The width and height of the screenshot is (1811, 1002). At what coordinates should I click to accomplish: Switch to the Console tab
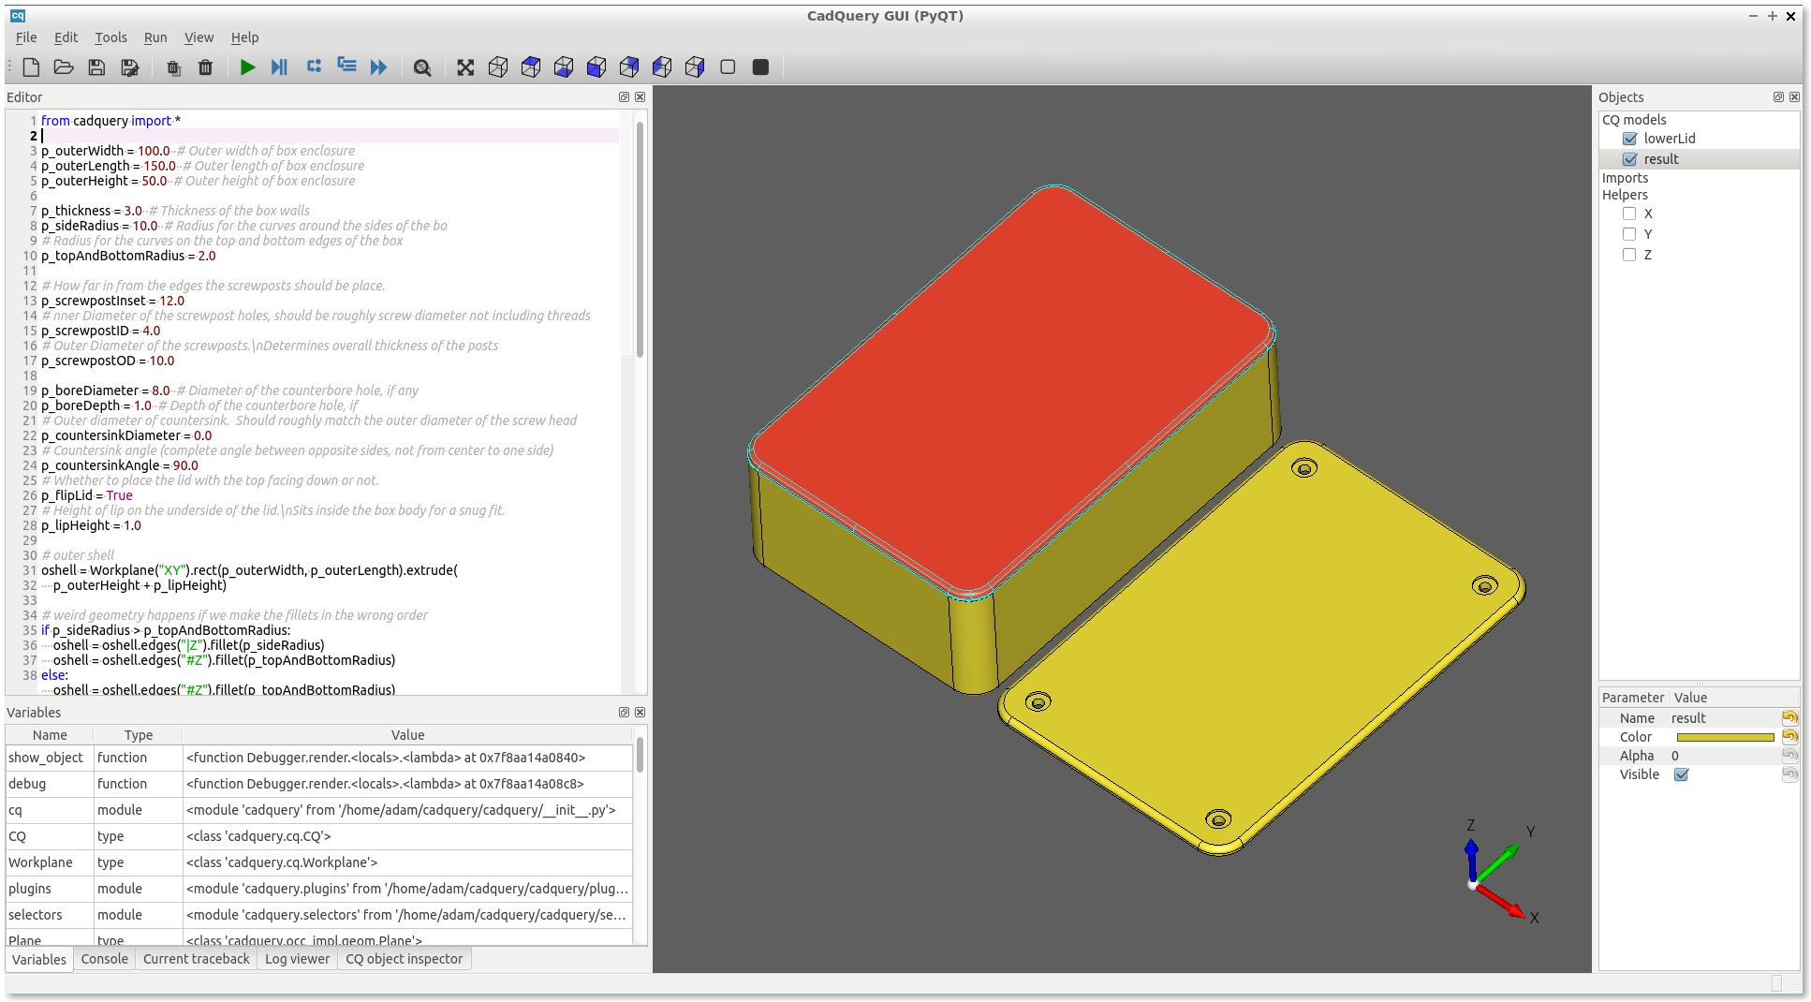[x=104, y=959]
